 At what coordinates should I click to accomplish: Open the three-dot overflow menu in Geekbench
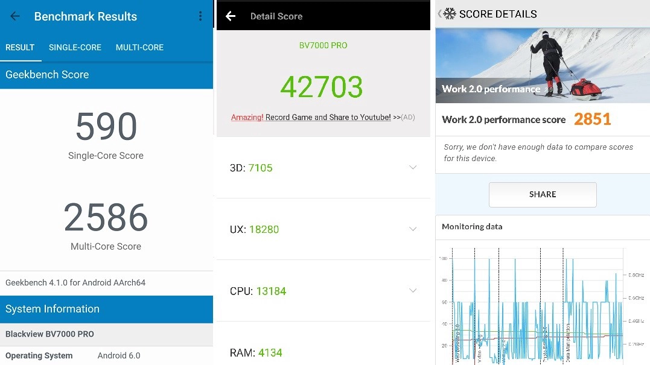200,16
